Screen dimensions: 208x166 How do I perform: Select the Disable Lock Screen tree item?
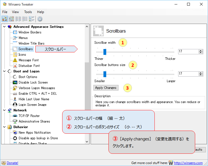pyautogui.click(x=33, y=82)
